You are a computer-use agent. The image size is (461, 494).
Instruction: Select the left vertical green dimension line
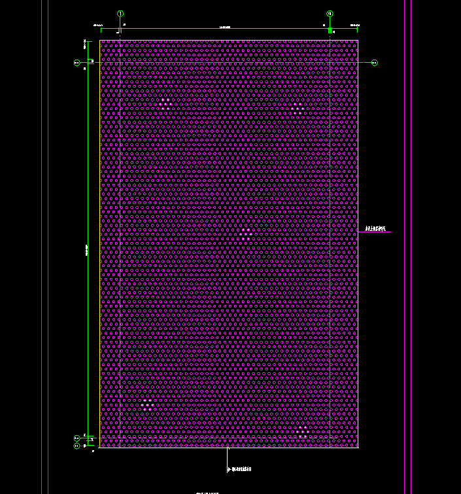[x=88, y=249]
